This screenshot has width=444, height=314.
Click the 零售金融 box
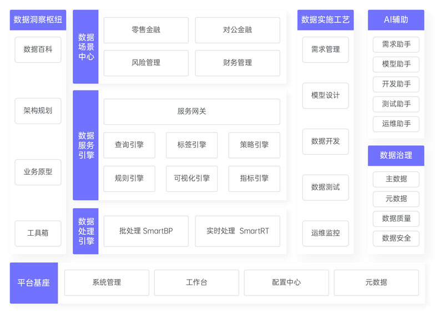coord(146,30)
